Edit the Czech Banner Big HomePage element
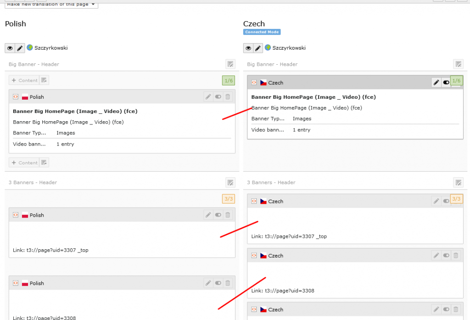Viewport: 470px width, 320px height. pos(436,83)
